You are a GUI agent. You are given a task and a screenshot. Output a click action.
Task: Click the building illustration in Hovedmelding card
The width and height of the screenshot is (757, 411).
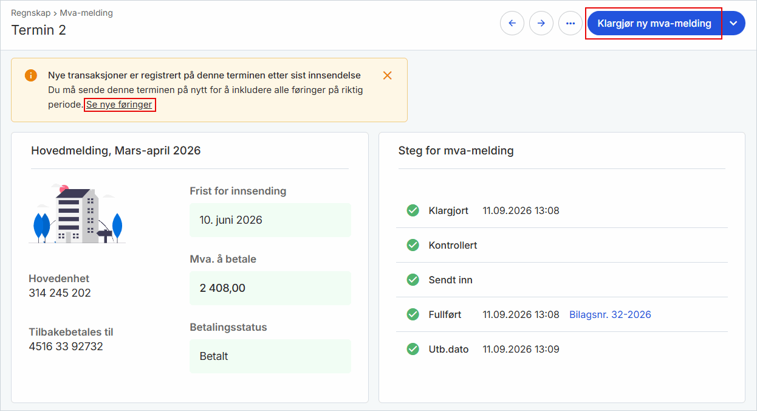[x=77, y=214]
